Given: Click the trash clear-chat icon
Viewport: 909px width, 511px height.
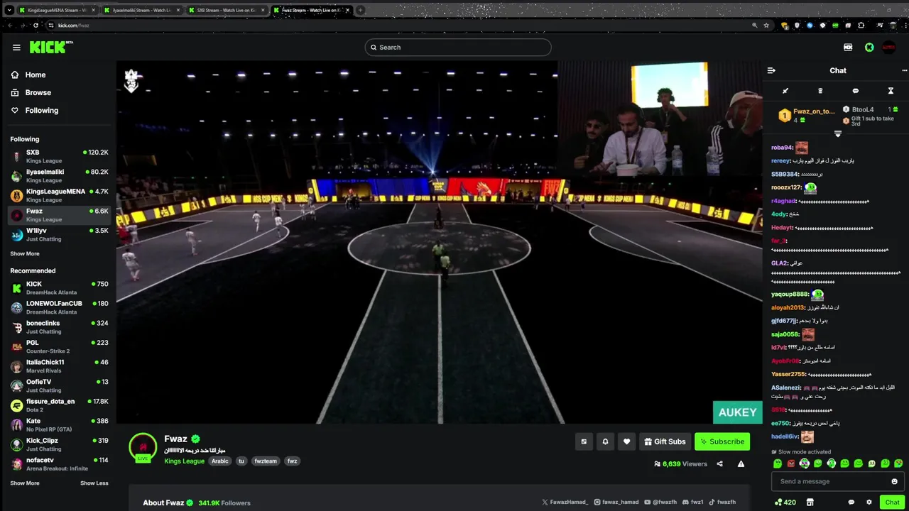Looking at the screenshot, I should [x=820, y=91].
